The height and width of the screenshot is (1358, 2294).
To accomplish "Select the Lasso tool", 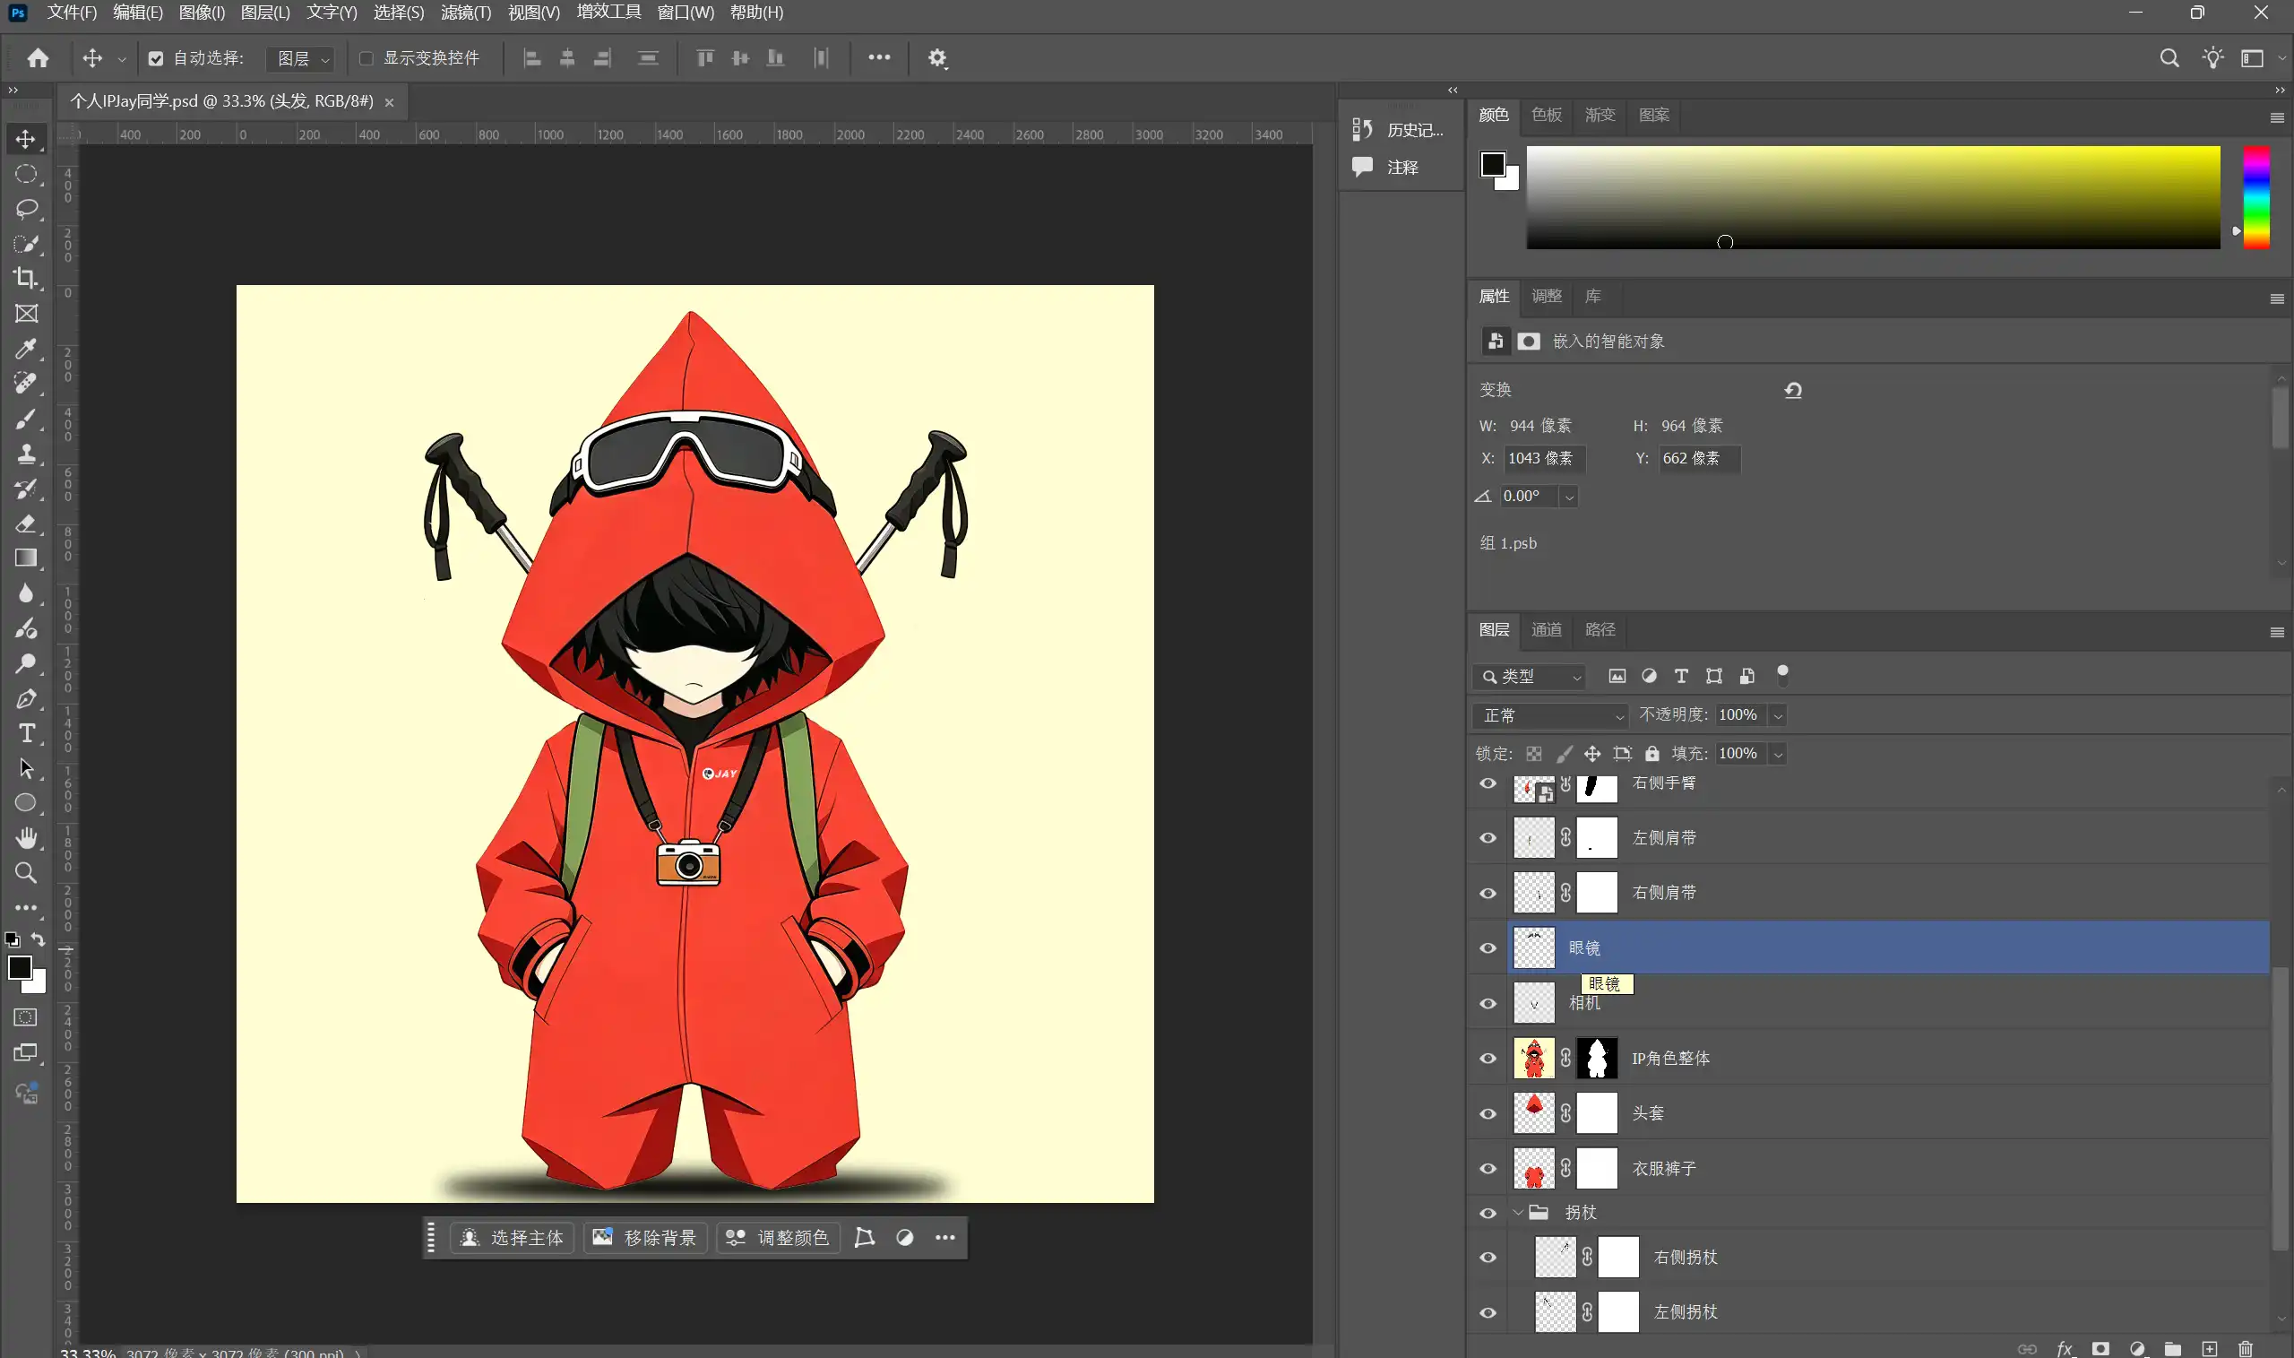I will point(26,209).
